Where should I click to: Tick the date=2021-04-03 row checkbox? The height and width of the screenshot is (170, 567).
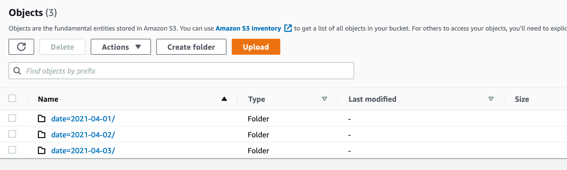(x=12, y=150)
